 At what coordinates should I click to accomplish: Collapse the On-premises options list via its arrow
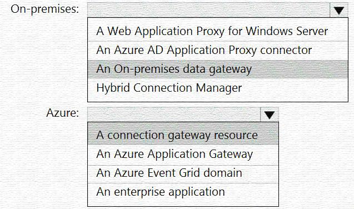pos(338,10)
